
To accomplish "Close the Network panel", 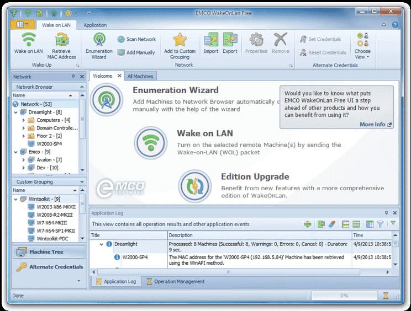I will click(82, 77).
